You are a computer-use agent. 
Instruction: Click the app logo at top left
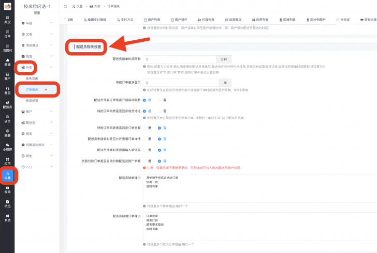pos(7,6)
